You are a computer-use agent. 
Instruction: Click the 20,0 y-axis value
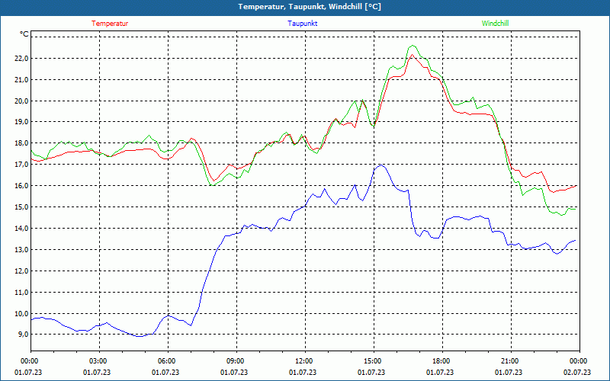(x=21, y=101)
